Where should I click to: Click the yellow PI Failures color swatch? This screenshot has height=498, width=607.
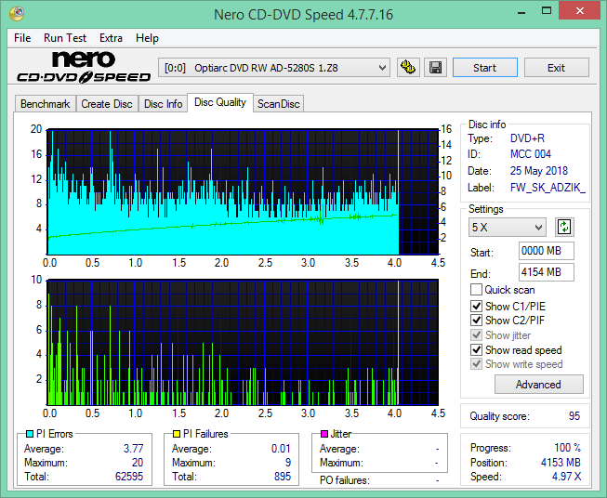point(177,434)
